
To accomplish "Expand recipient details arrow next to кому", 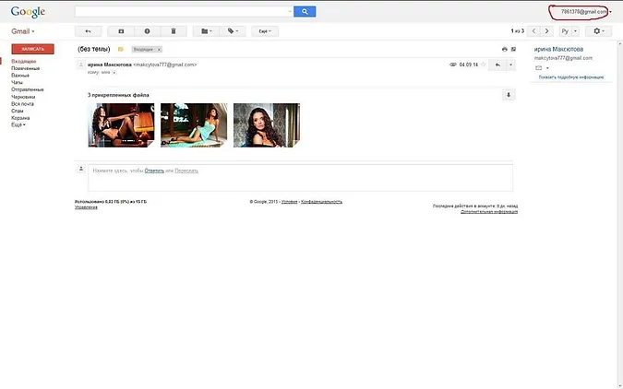I will [114, 73].
